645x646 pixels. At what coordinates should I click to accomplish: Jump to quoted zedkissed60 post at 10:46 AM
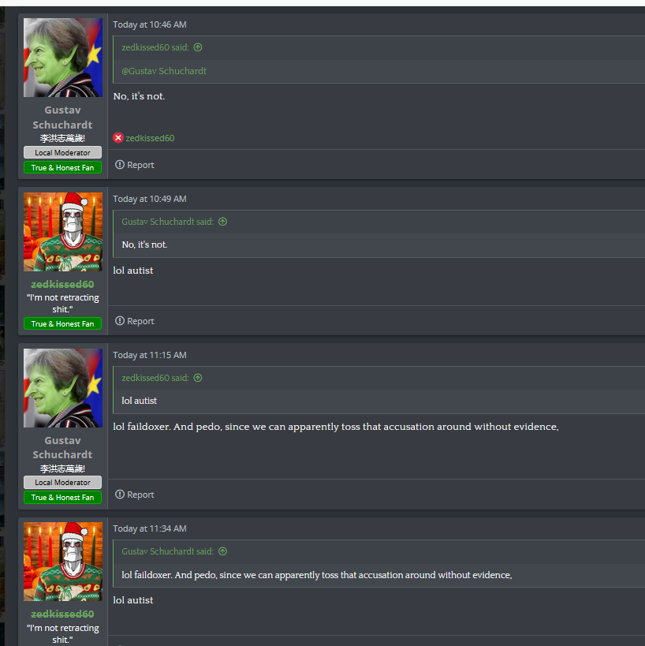(198, 47)
